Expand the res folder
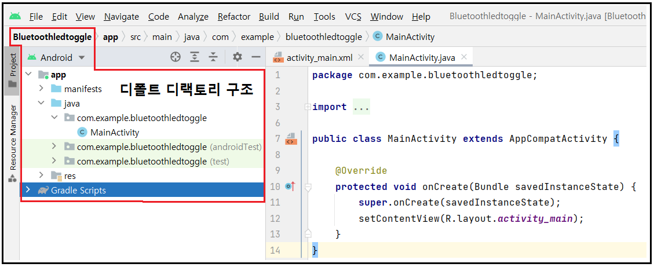Image resolution: width=654 pixels, height=267 pixels. 41,175
